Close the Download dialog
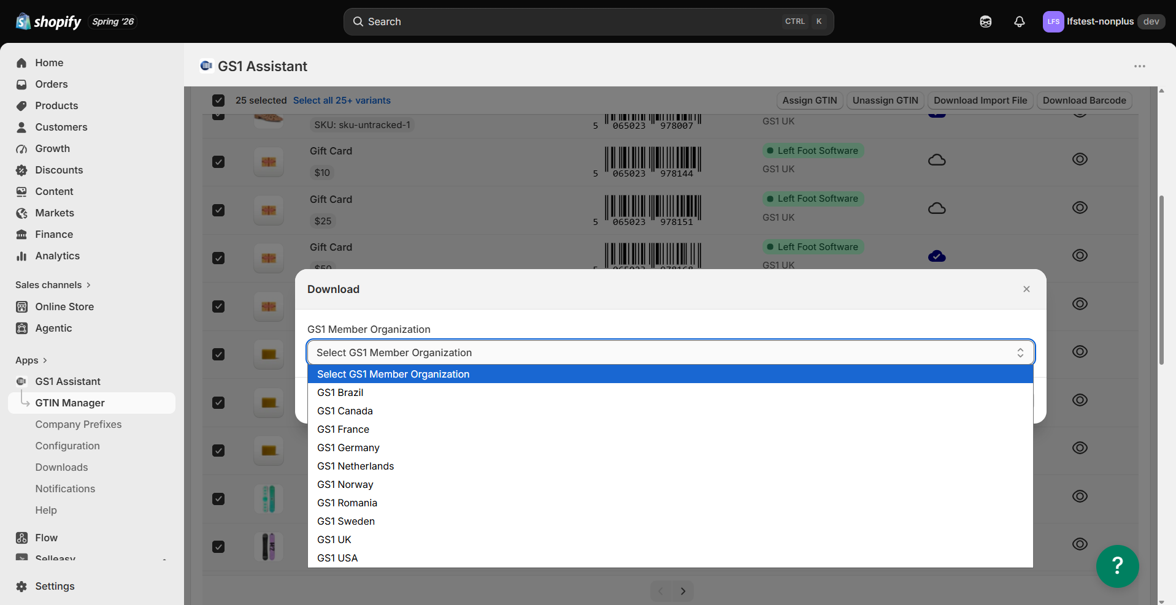Screen dimensions: 1176x605 click(1026, 289)
